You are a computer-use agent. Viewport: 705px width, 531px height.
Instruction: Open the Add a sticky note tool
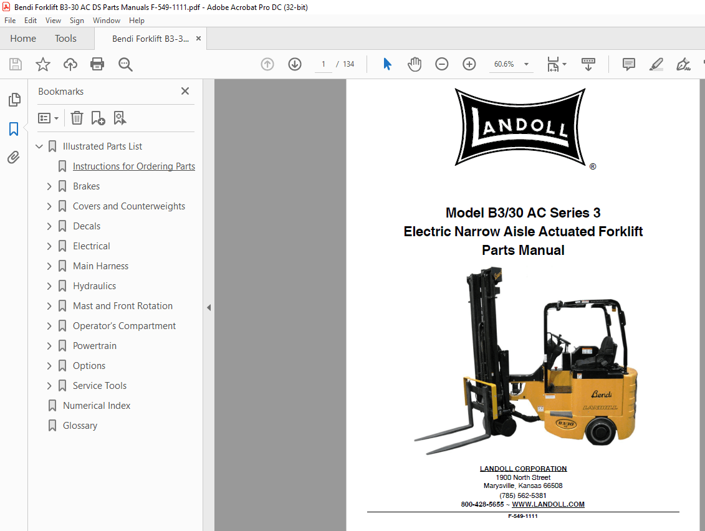pos(628,64)
